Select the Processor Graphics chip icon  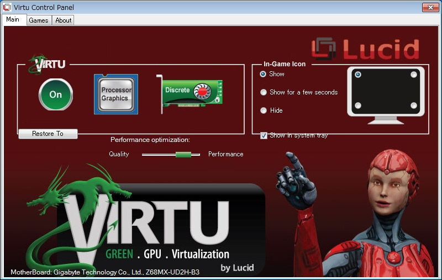116,94
